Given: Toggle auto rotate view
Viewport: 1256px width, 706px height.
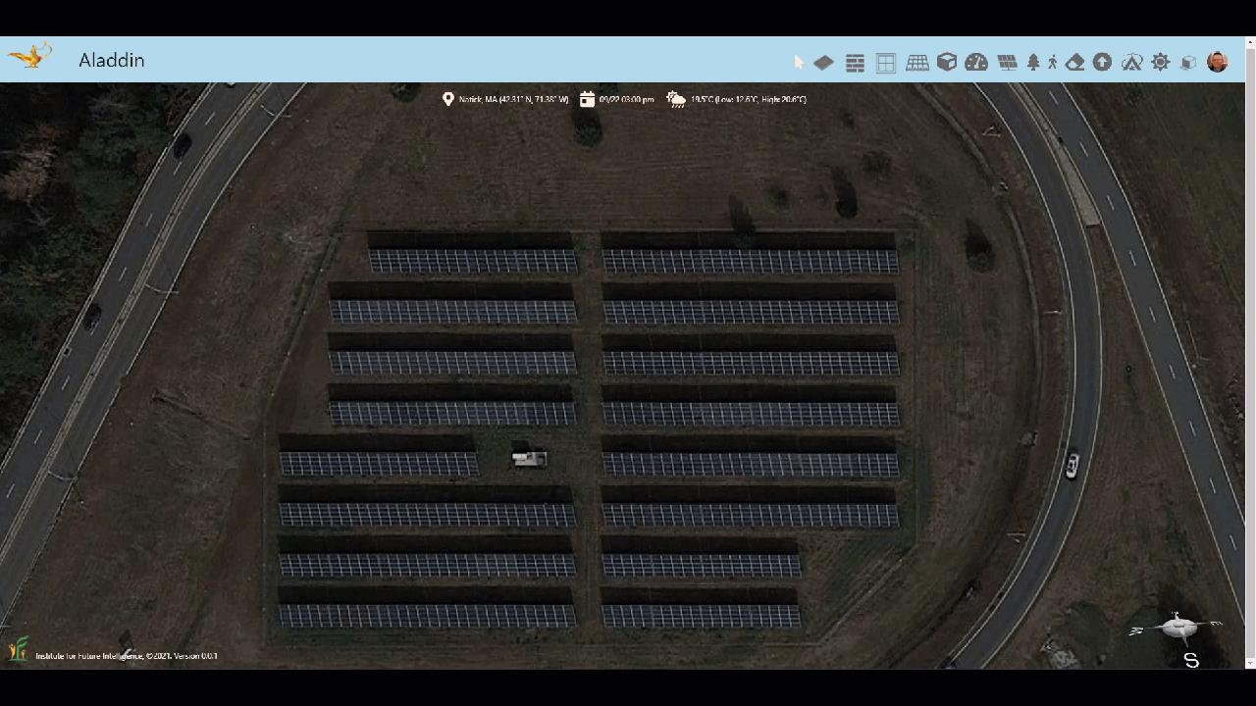Looking at the screenshot, I should [1131, 63].
